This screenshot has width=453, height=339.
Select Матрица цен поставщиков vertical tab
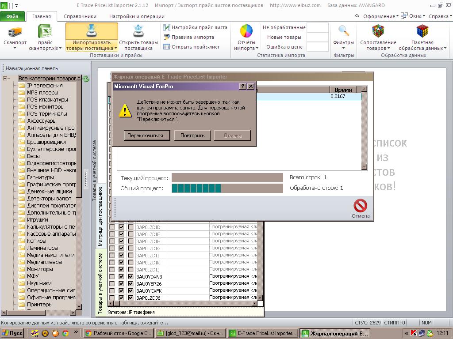(x=100, y=216)
